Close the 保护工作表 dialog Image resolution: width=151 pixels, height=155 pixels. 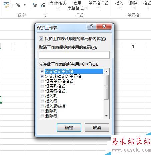104,26
